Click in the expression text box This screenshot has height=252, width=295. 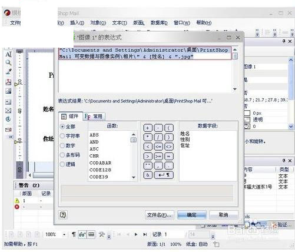click(x=145, y=69)
